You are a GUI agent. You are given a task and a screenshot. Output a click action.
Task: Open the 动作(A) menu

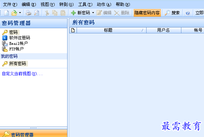[x=104, y=5]
